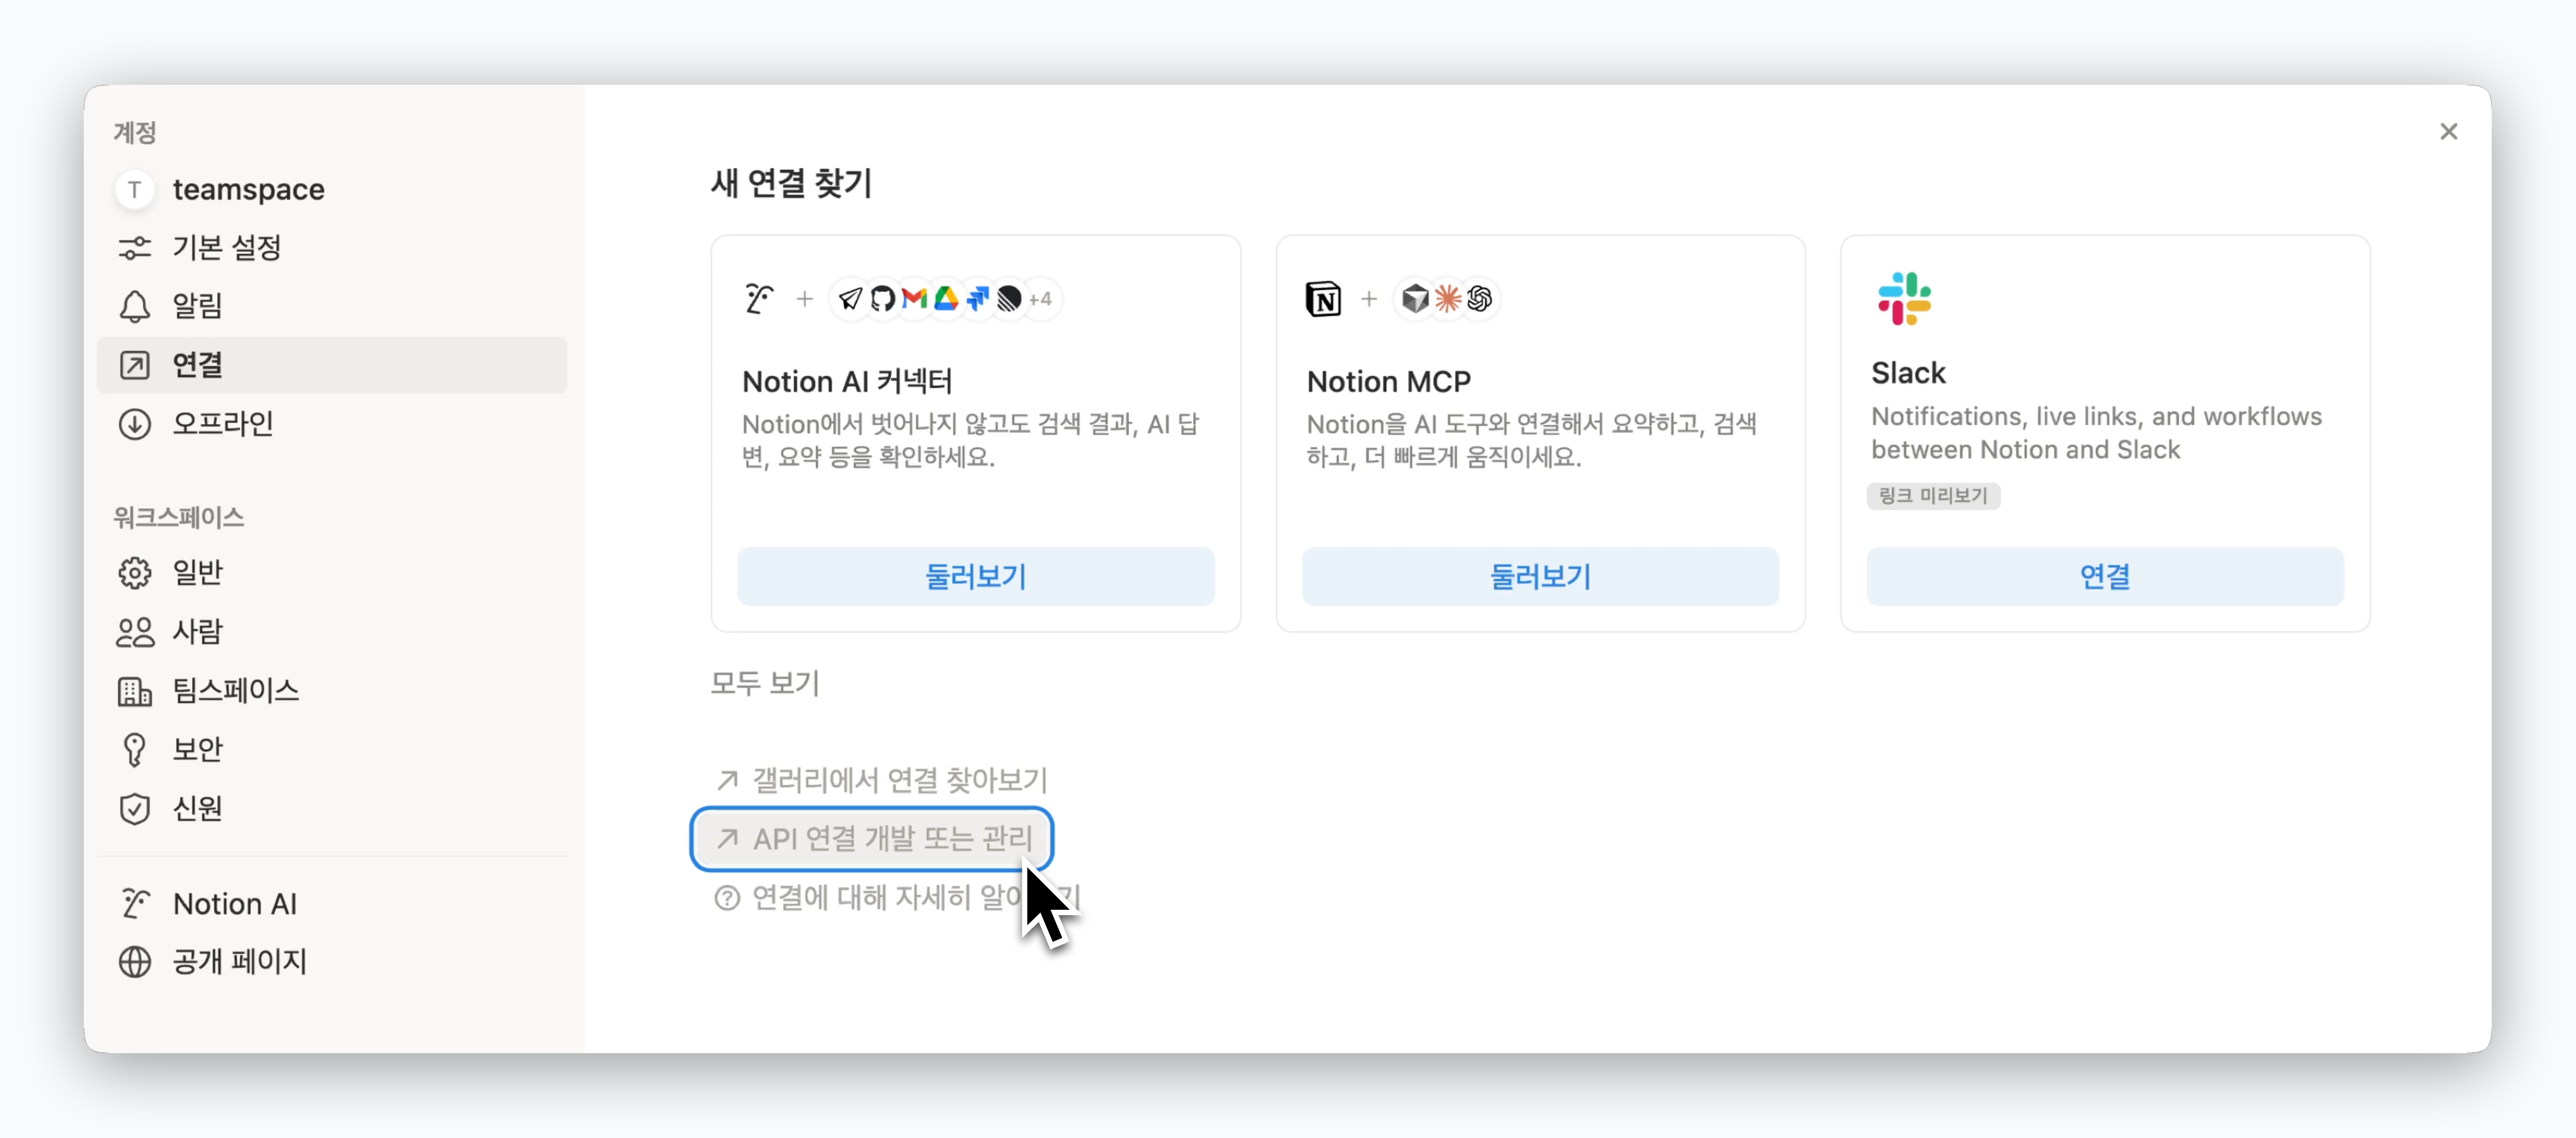The image size is (2576, 1138).
Task: Click the key icon beside 보안
Action: (135, 749)
